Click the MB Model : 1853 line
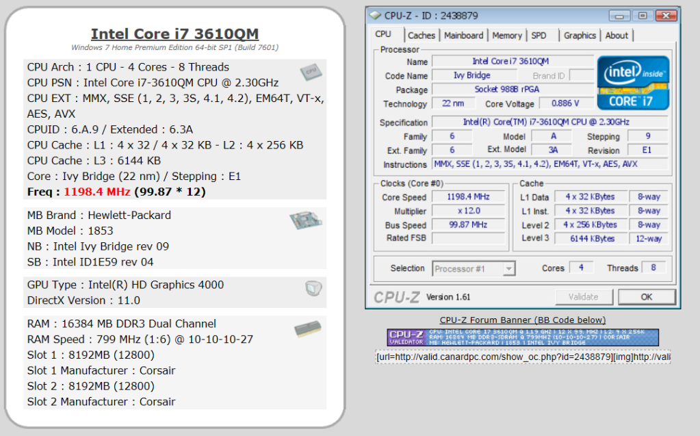Image resolution: width=700 pixels, height=436 pixels. click(70, 231)
